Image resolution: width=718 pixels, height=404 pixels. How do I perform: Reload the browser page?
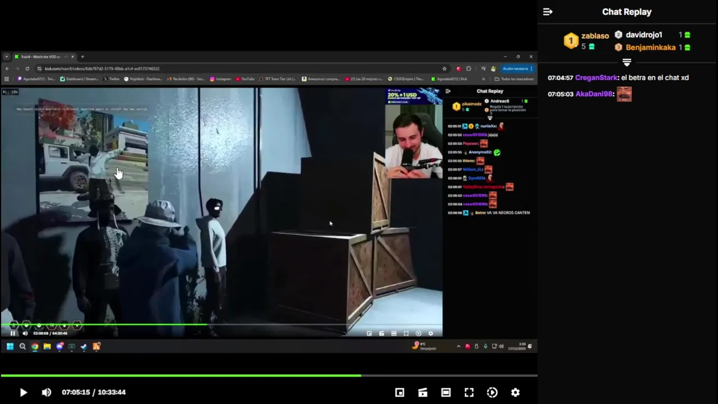click(27, 68)
